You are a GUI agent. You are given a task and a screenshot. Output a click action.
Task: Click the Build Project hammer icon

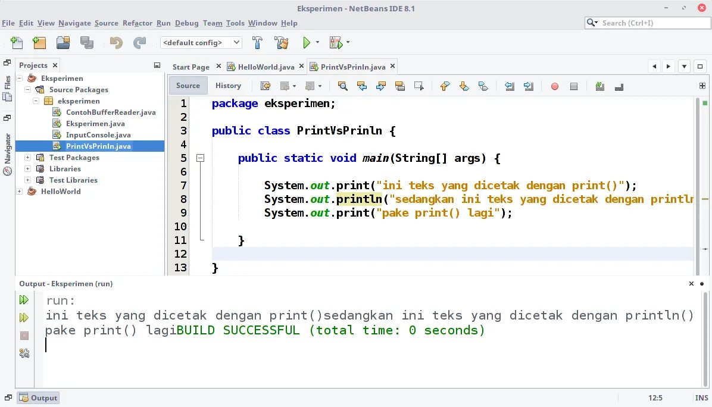pyautogui.click(x=257, y=43)
